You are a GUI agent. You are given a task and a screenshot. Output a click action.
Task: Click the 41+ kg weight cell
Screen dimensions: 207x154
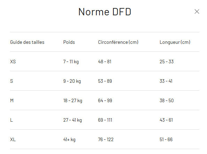tap(70, 139)
